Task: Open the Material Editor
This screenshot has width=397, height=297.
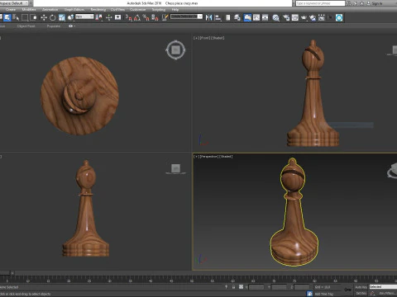Action: 275,17
